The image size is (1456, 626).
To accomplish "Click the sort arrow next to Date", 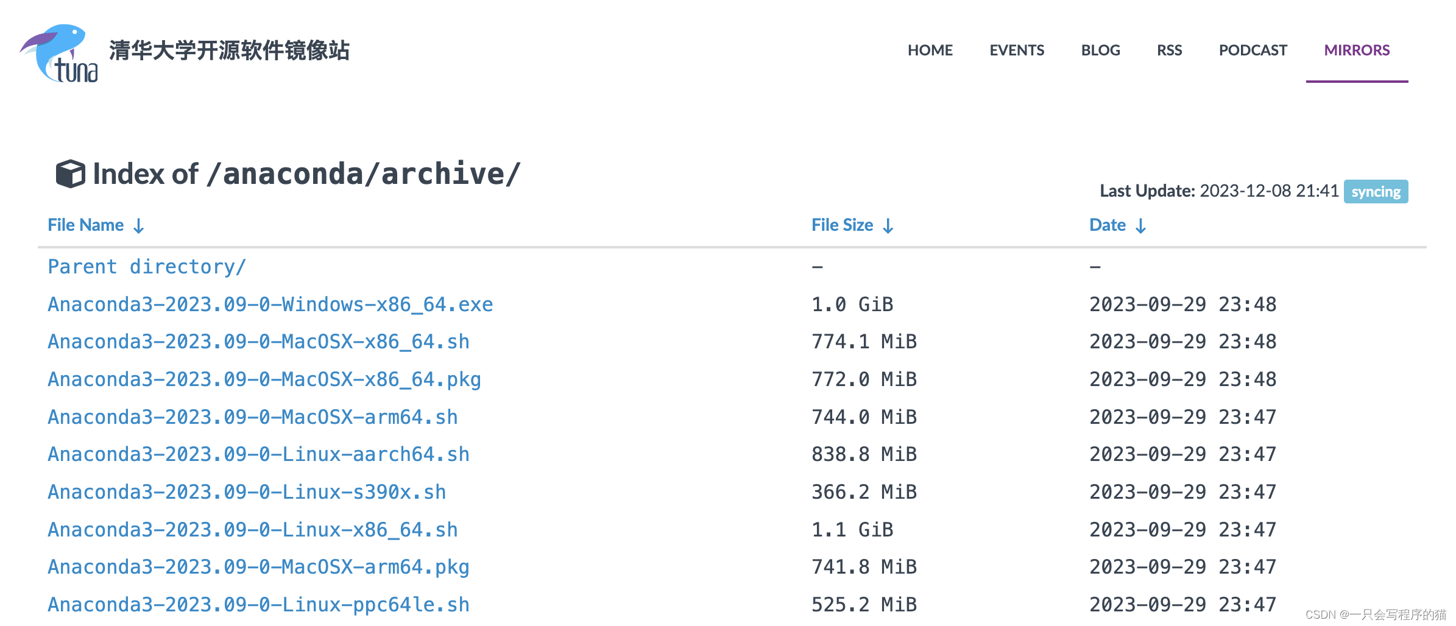I will click(x=1141, y=226).
